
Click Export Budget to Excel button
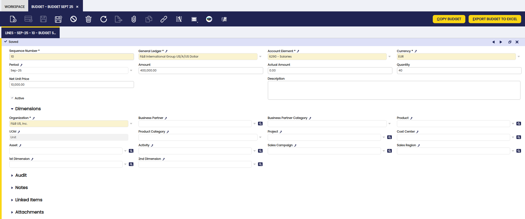(x=495, y=19)
